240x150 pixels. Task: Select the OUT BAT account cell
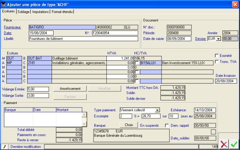click(40, 58)
